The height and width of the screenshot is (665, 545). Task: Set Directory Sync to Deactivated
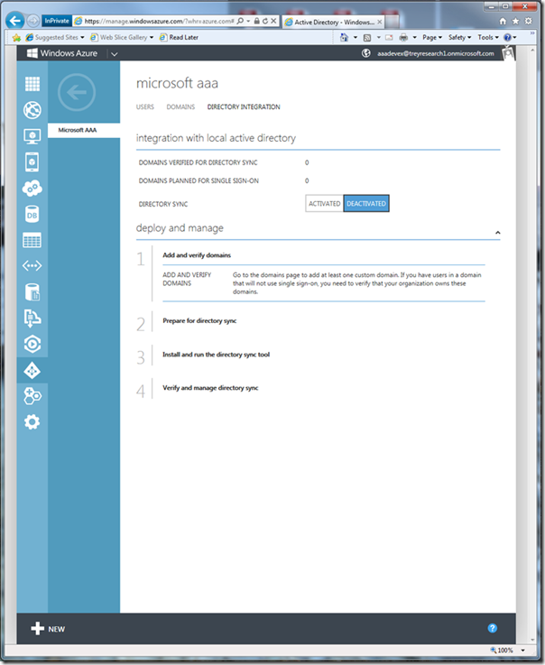366,204
